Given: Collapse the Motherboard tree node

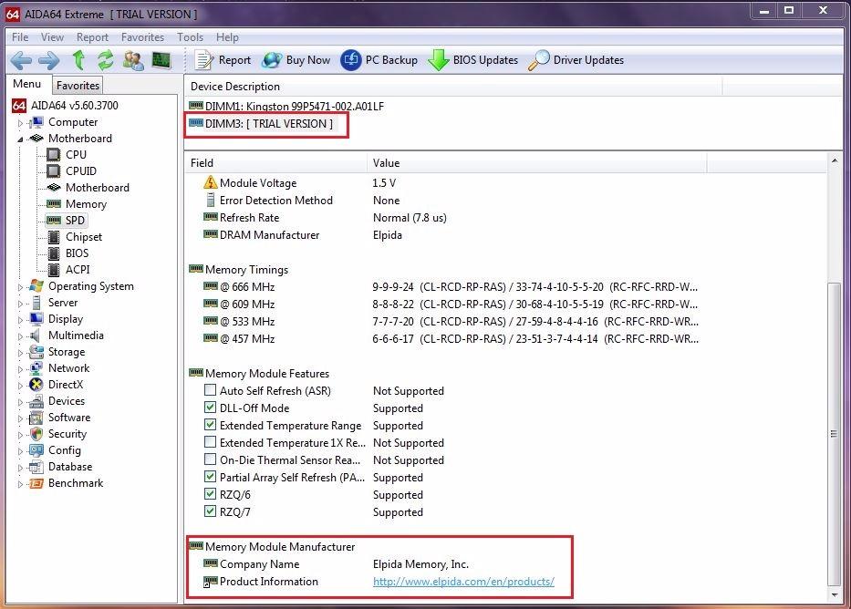Looking at the screenshot, I should [x=21, y=139].
